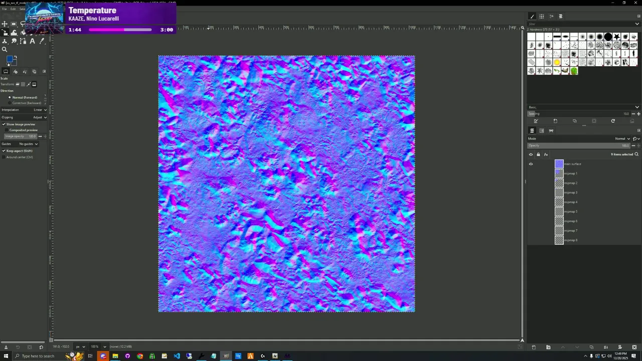The image size is (642, 361).
Task: Open the Interpolation Linear dropdown
Action: [24, 110]
